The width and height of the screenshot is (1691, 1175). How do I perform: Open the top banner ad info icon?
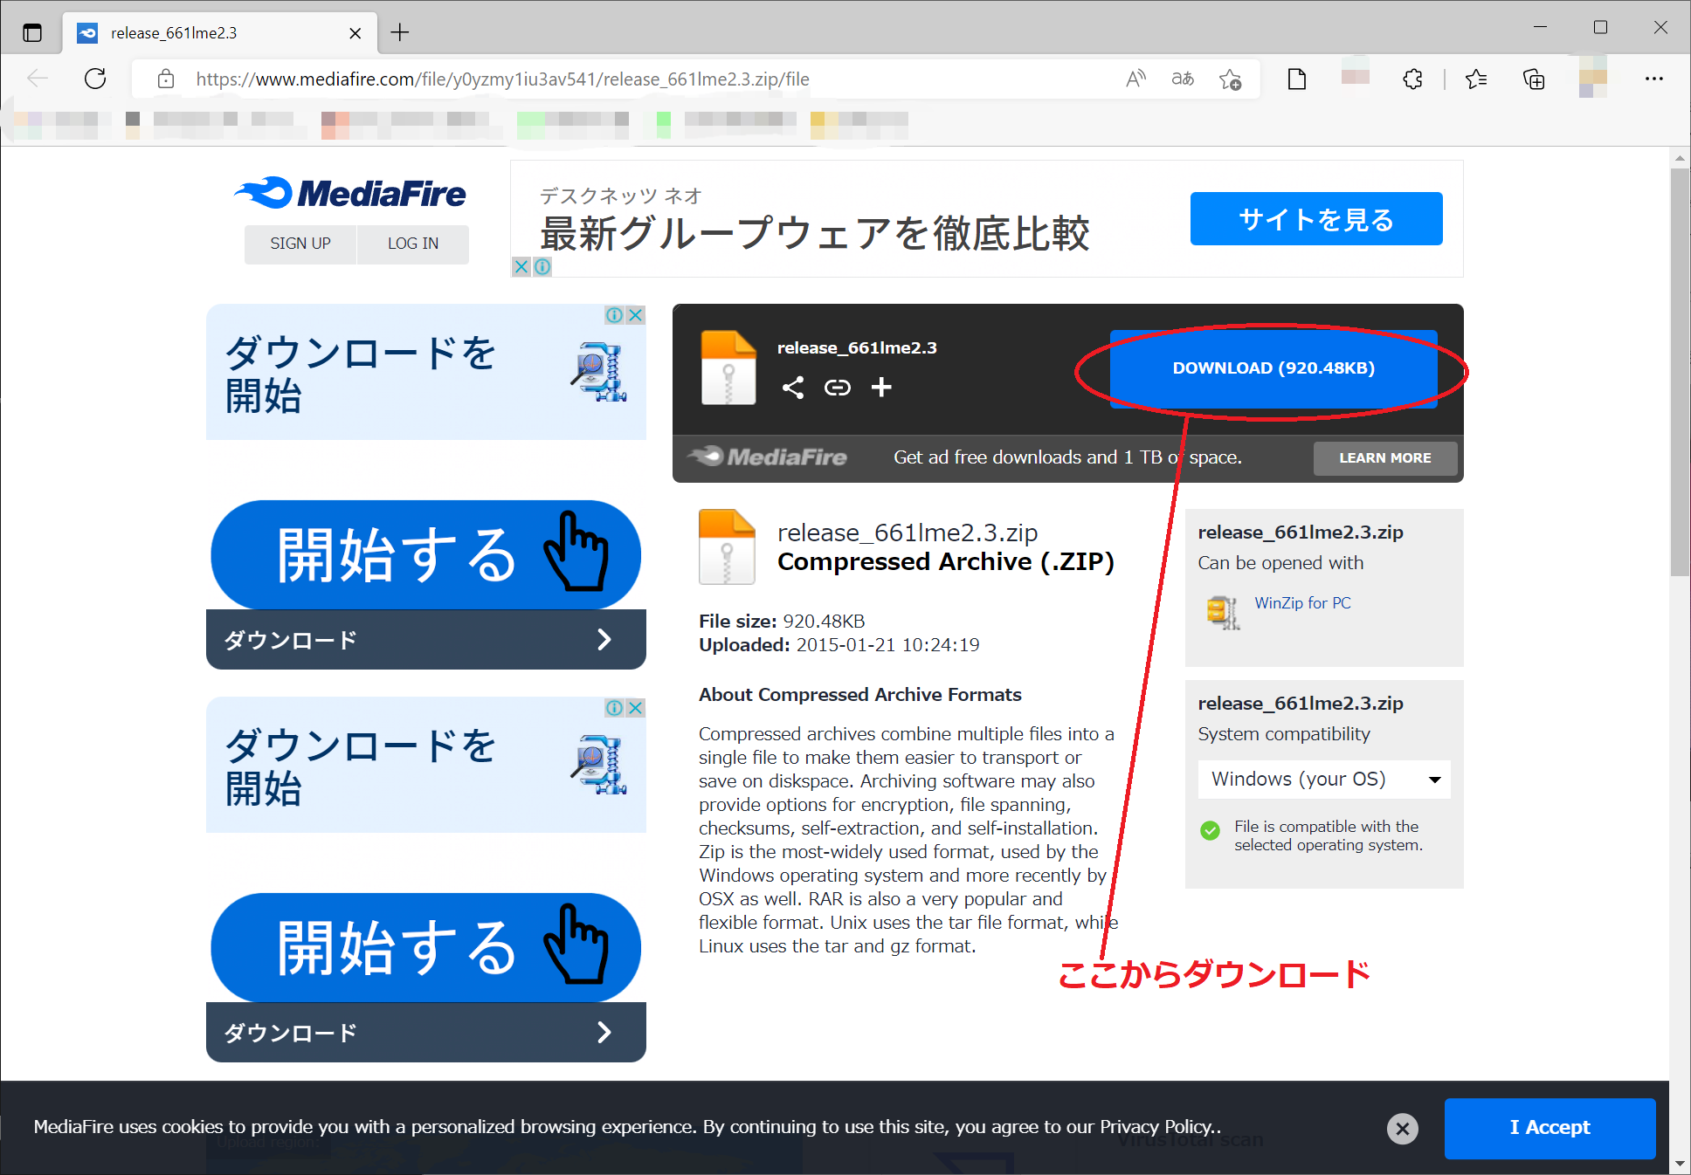tap(542, 266)
